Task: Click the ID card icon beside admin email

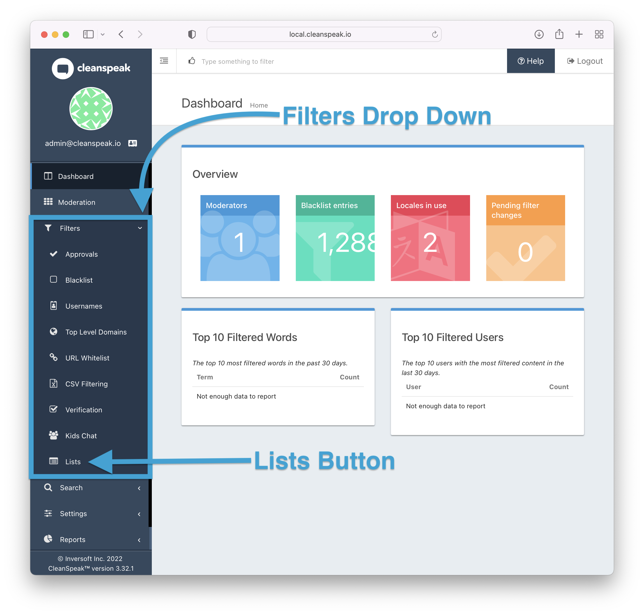Action: [133, 143]
